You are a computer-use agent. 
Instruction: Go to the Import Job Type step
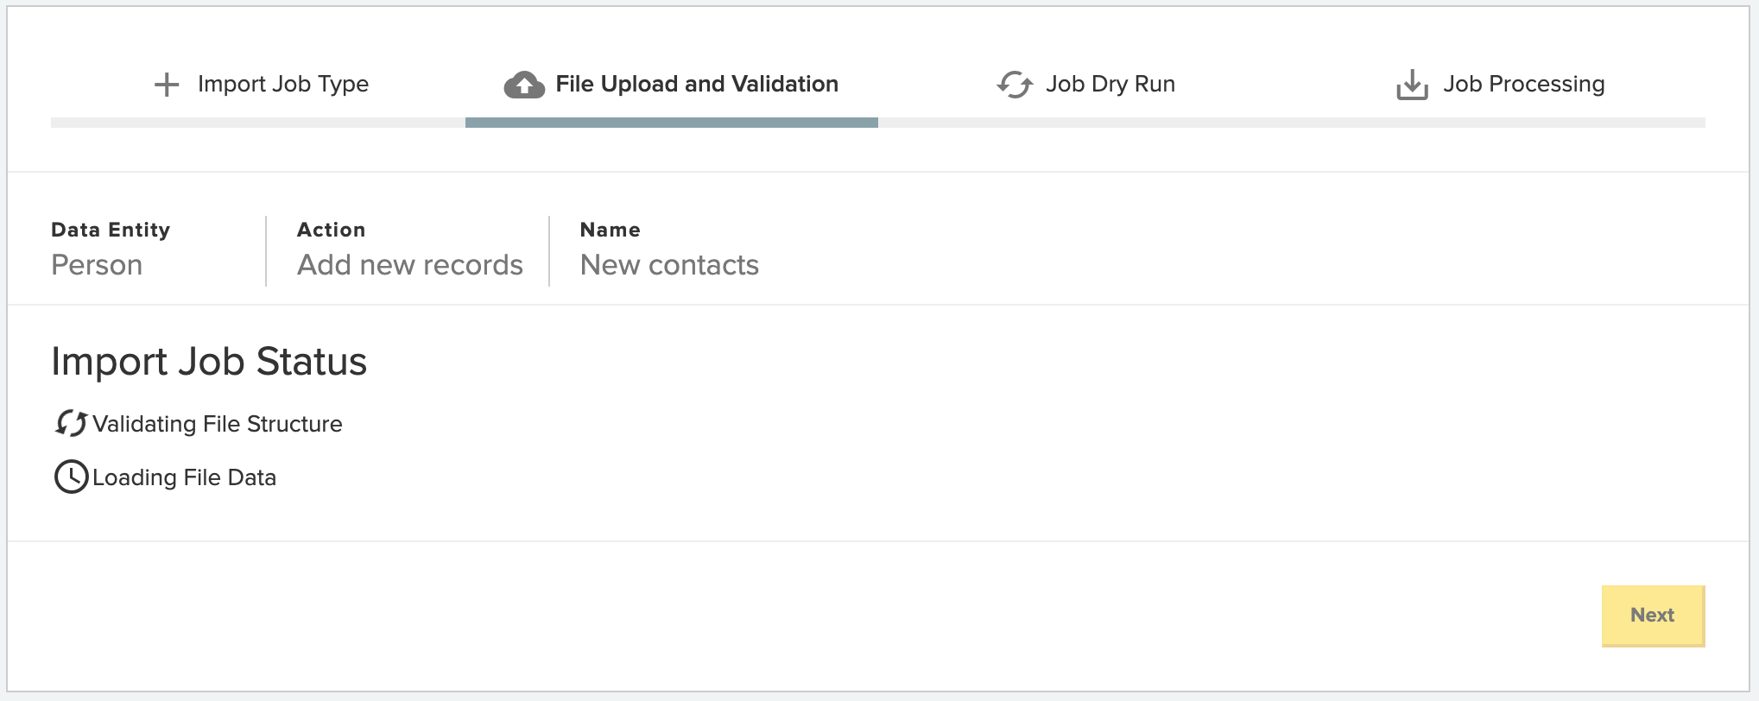283,84
